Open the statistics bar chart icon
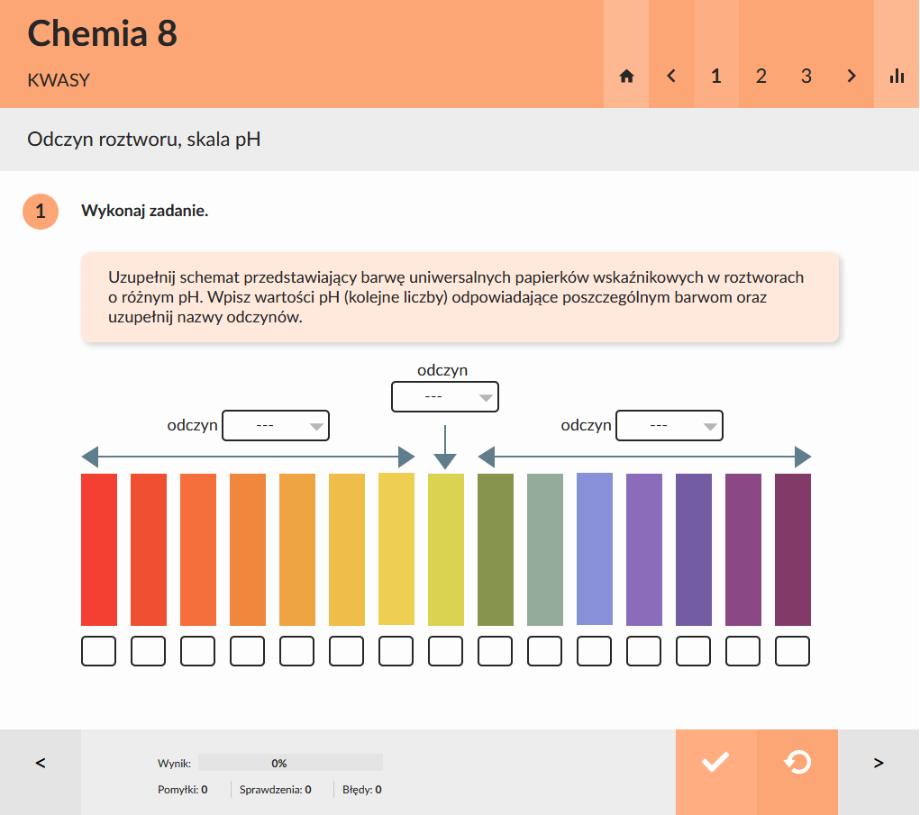Viewport: 920px width, 815px height. [x=897, y=77]
